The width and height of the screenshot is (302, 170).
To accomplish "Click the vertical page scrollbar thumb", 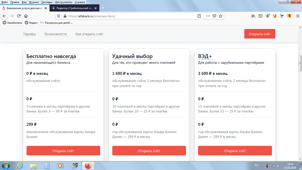I will [x=300, y=63].
